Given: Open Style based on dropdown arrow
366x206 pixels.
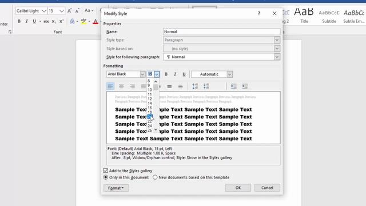Looking at the screenshot, I should pos(277,49).
